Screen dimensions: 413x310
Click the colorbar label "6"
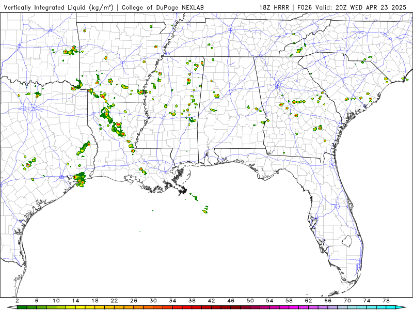[x=37, y=301]
